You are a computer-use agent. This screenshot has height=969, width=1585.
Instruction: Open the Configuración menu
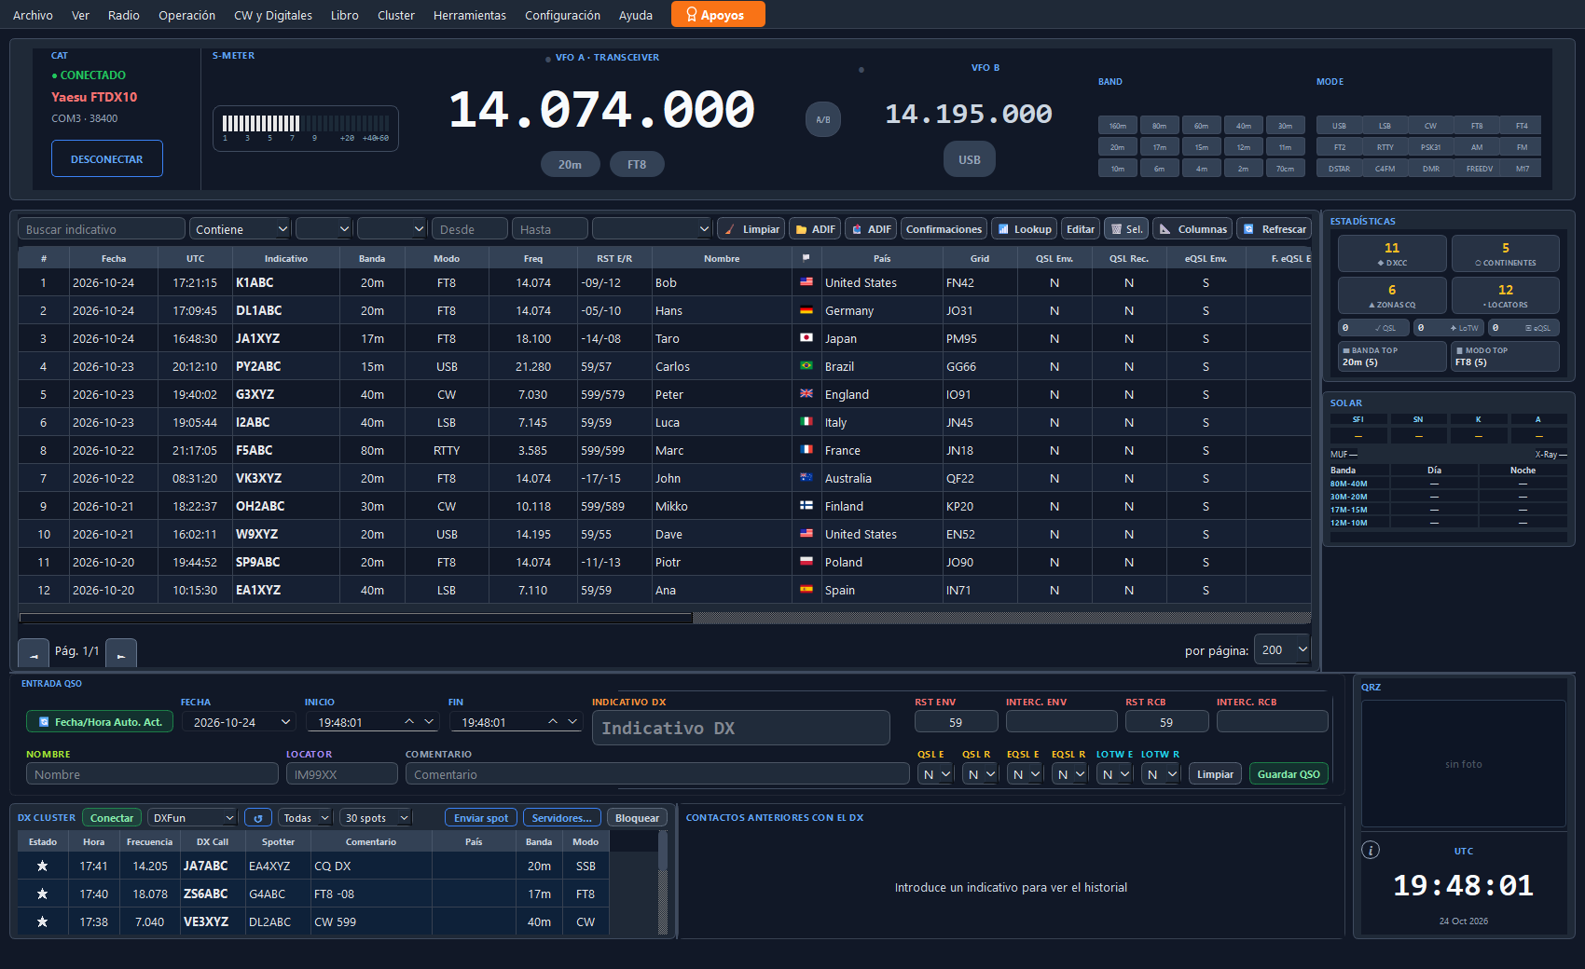tap(563, 15)
